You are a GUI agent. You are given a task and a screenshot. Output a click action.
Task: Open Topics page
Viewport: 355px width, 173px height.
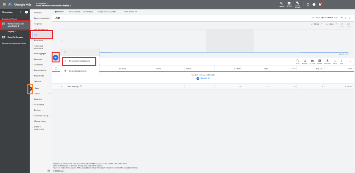click(x=37, y=93)
